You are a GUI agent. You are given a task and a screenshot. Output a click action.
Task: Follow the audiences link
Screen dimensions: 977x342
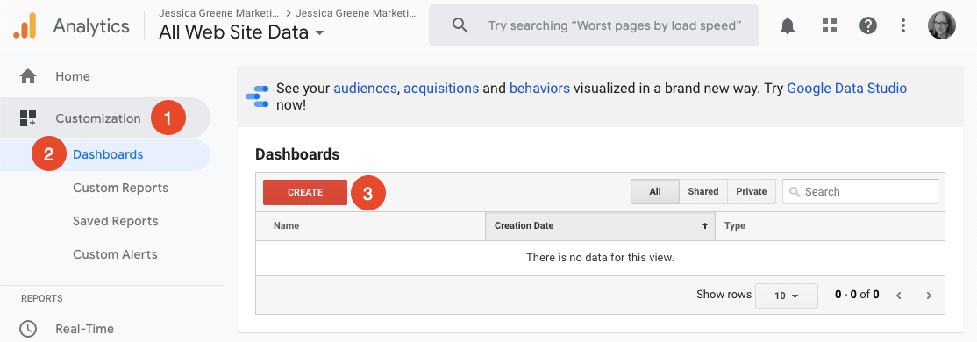[x=365, y=89]
